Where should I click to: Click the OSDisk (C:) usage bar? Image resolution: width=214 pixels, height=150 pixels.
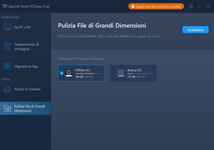88,74
